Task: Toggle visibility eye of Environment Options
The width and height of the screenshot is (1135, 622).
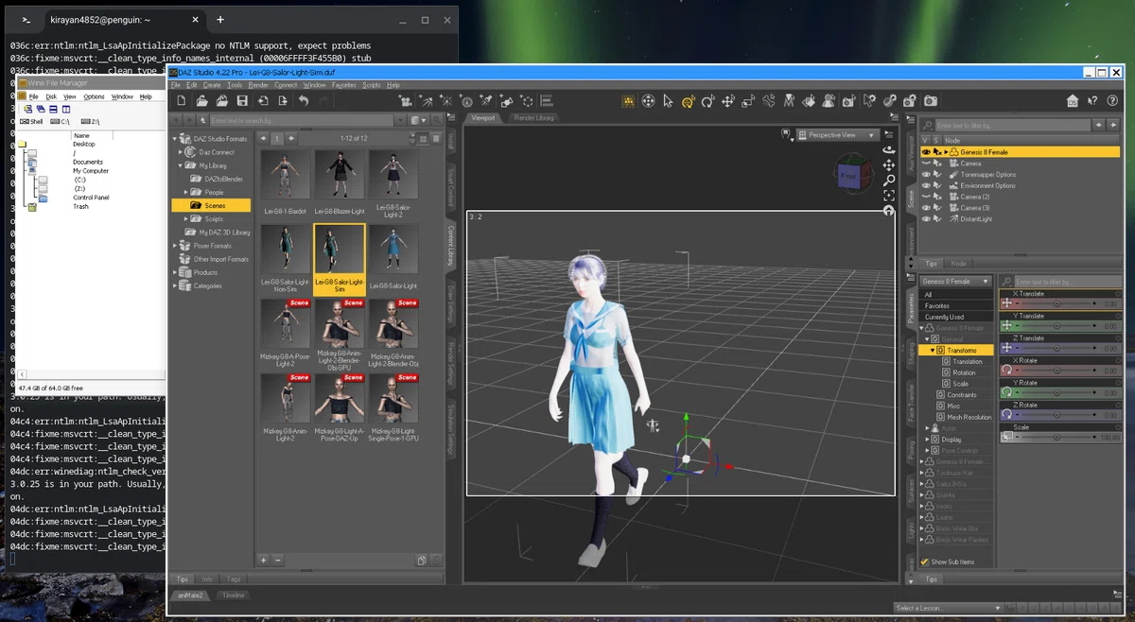Action: [x=926, y=186]
